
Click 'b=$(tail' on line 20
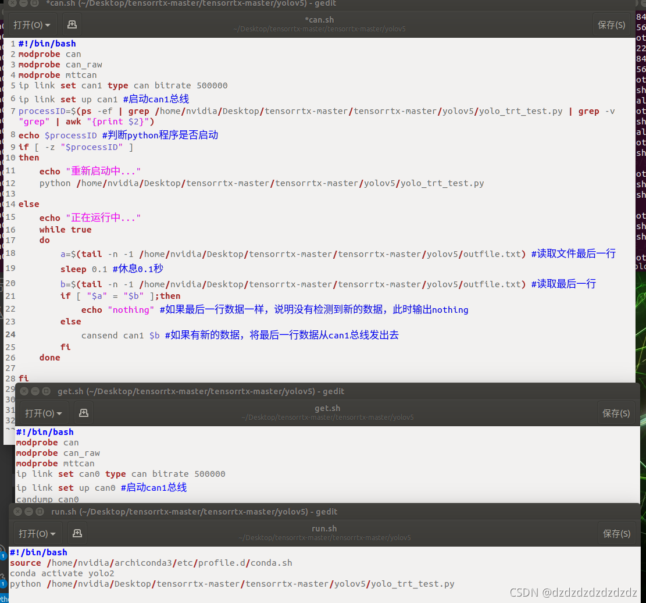81,284
